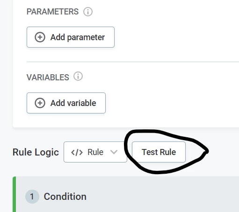This screenshot has height=212, width=239.
Task: Click the VARIABLES section label
Action: tap(48, 78)
